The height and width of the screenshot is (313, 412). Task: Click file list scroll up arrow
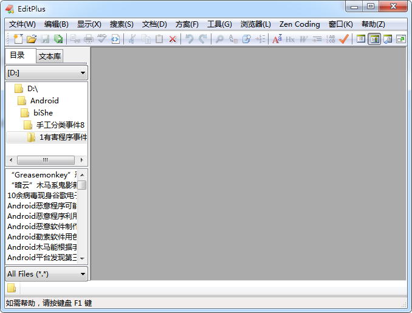[82, 175]
